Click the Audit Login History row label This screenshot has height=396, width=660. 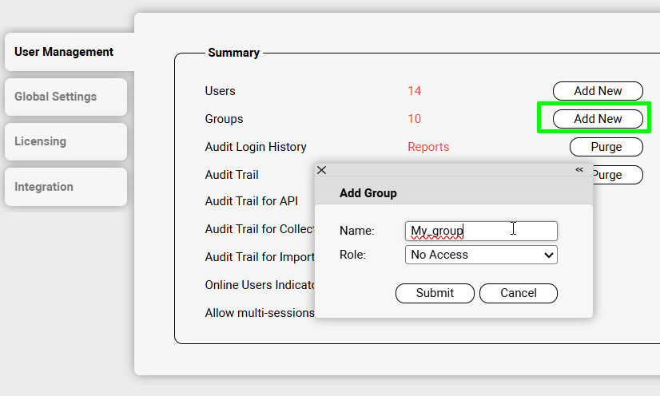coord(256,147)
